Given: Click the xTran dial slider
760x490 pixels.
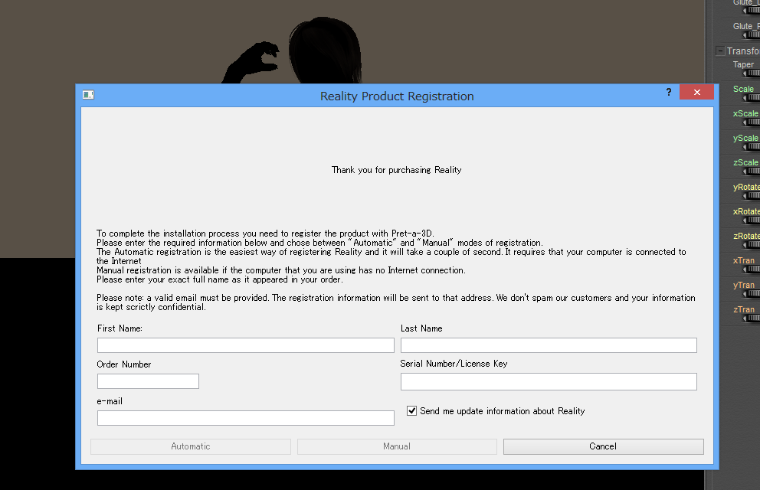Looking at the screenshot, I should click(x=752, y=269).
